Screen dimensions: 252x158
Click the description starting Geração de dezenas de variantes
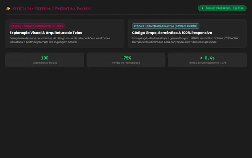click(60, 40)
